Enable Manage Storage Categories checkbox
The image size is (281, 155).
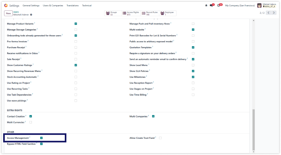(x=76, y=30)
